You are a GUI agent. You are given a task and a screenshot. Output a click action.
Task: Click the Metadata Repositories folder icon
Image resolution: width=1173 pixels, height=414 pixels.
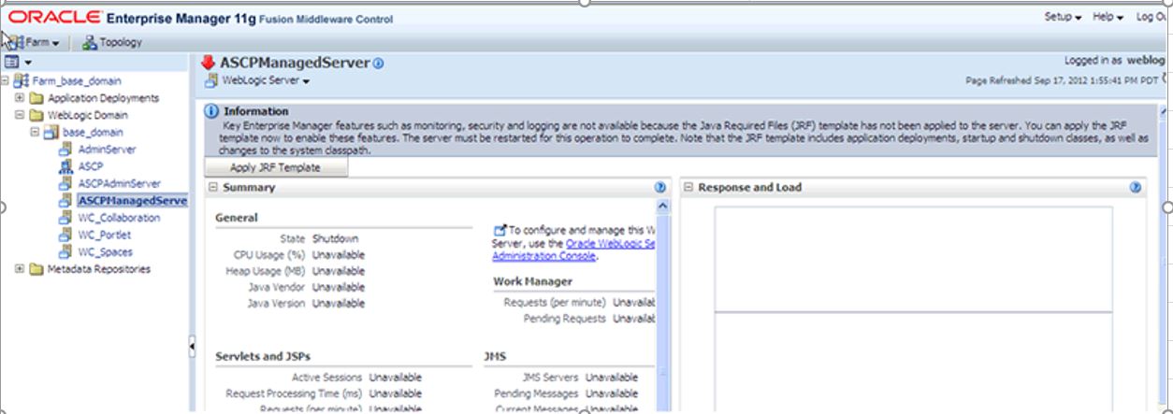click(x=36, y=269)
